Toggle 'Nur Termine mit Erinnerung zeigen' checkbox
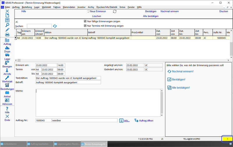Screen dimensions: 233x147 point(85,26)
